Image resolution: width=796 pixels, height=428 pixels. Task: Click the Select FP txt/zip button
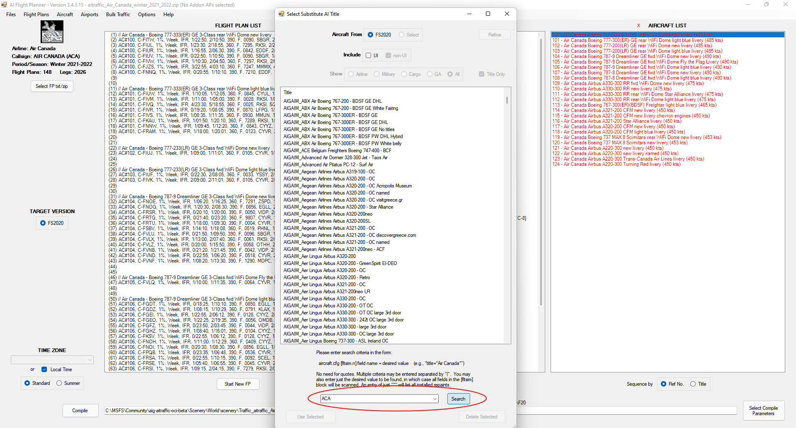pyautogui.click(x=52, y=86)
